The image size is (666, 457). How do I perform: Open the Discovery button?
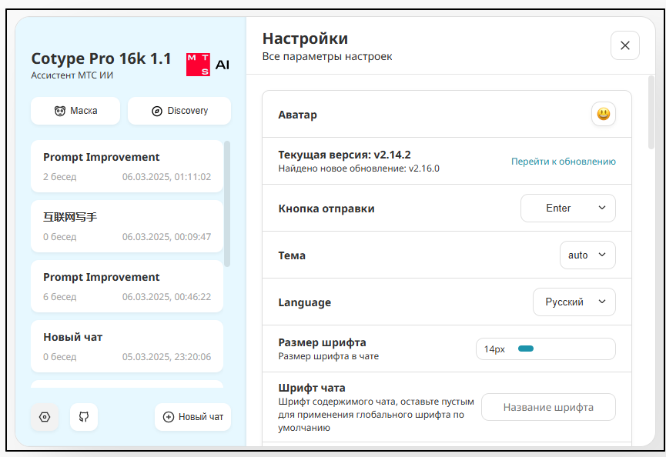click(x=179, y=111)
